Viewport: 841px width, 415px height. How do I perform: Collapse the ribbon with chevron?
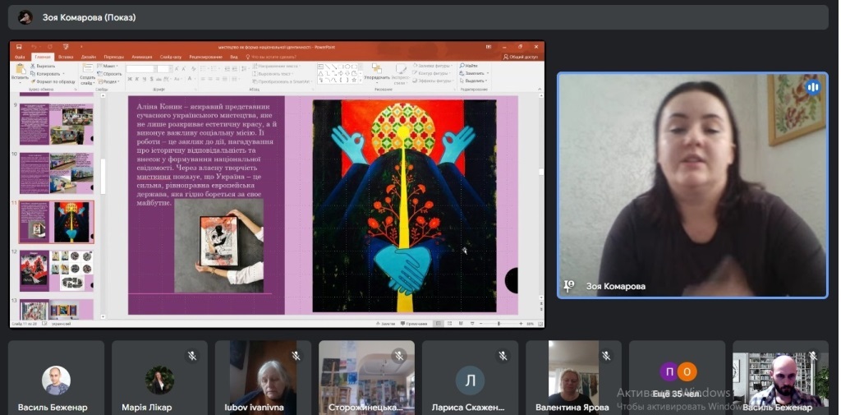[540, 88]
